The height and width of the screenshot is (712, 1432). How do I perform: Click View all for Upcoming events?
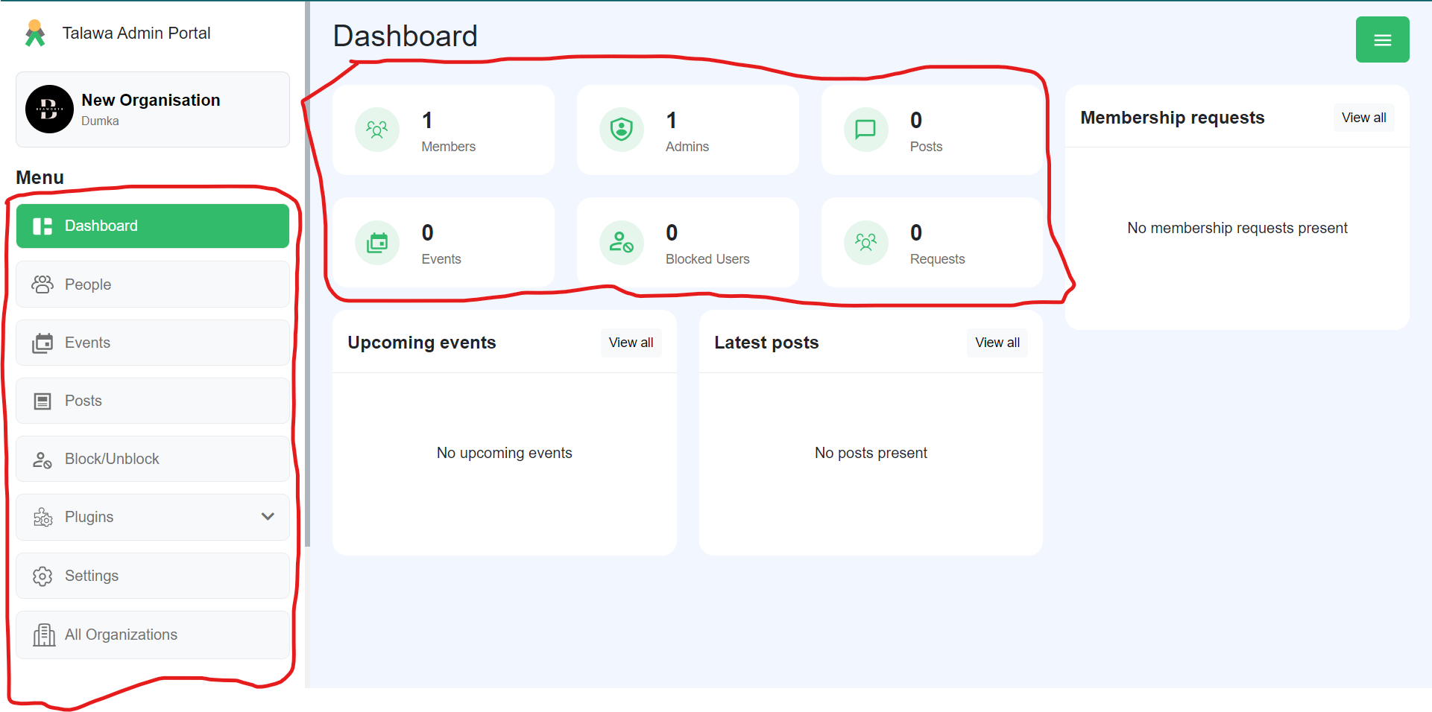point(631,342)
